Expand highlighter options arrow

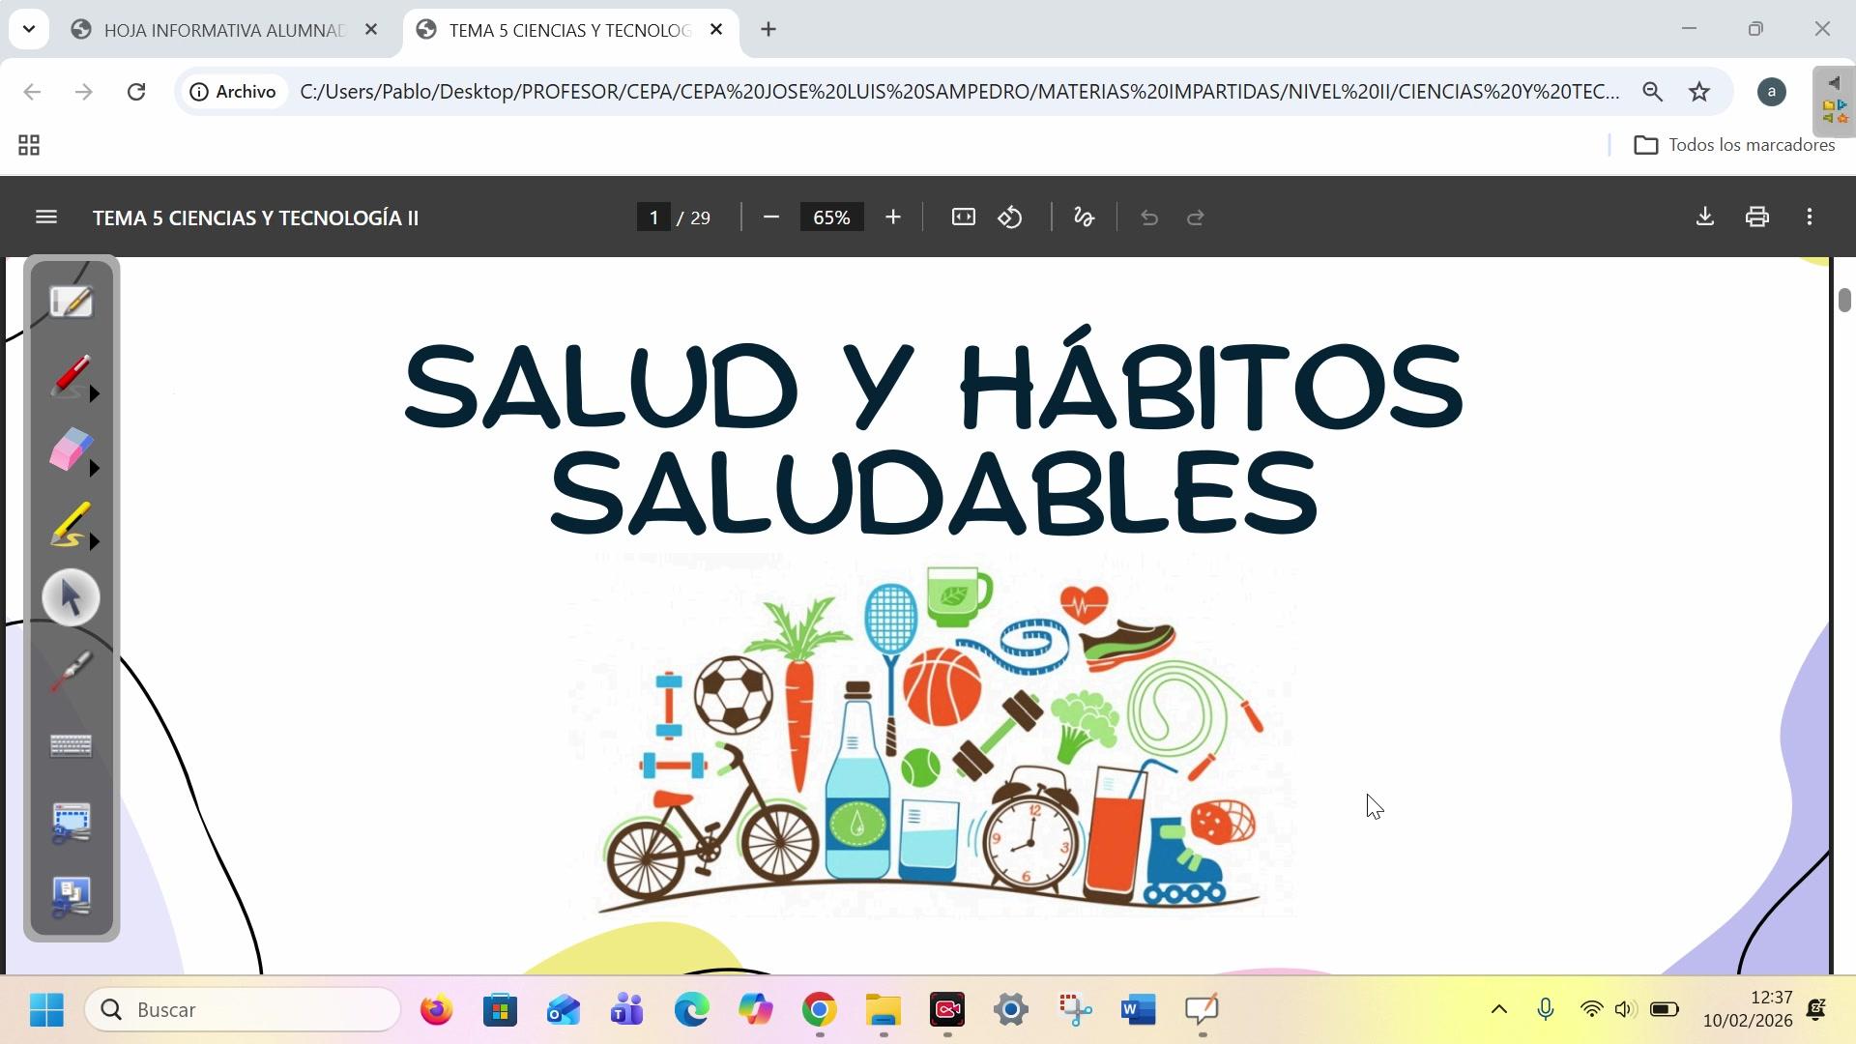pos(95,542)
